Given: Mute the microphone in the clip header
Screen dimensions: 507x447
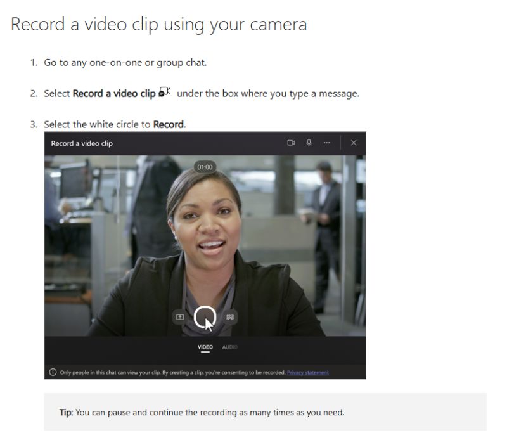Looking at the screenshot, I should [309, 143].
